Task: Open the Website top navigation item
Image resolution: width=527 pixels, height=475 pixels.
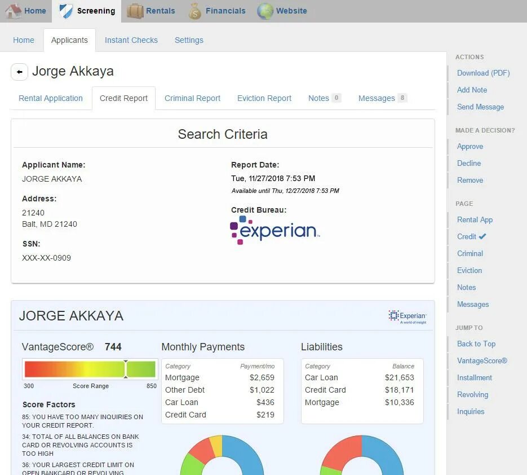Action: 282,11
